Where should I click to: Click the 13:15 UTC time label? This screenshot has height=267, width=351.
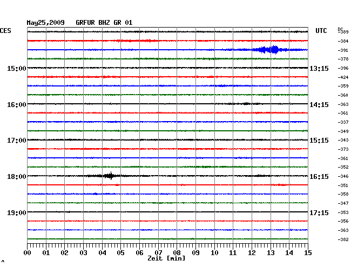[x=319, y=68]
